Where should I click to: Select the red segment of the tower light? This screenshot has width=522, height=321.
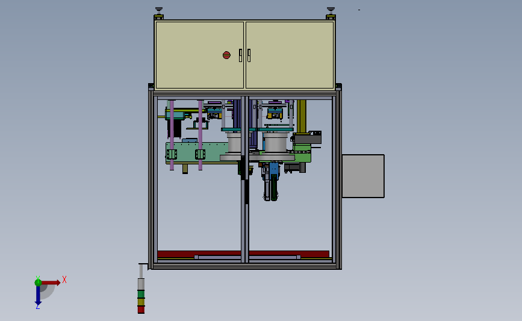[141, 310]
